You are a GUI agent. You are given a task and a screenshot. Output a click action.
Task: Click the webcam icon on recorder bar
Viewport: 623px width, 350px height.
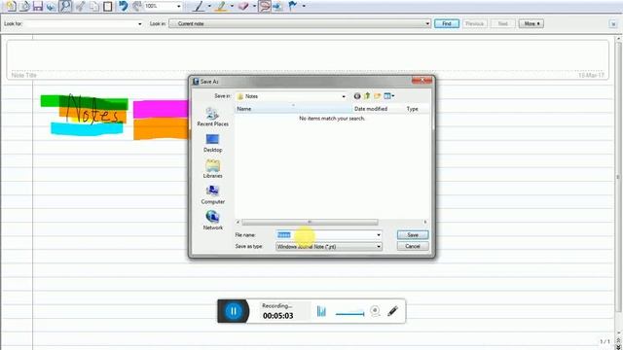pos(375,311)
